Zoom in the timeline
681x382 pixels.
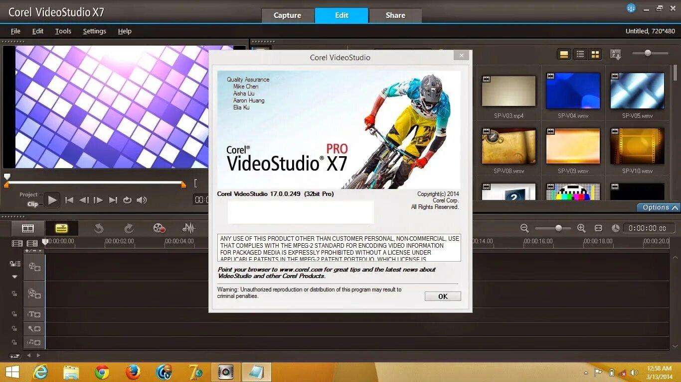coord(581,228)
